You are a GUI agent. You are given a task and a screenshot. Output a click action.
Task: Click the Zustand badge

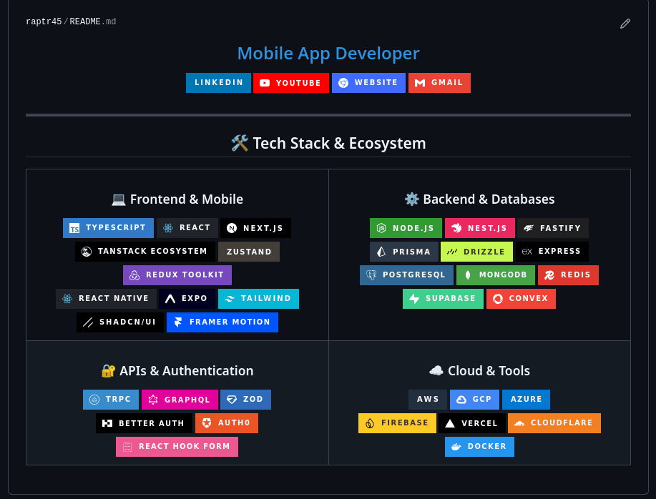249,252
